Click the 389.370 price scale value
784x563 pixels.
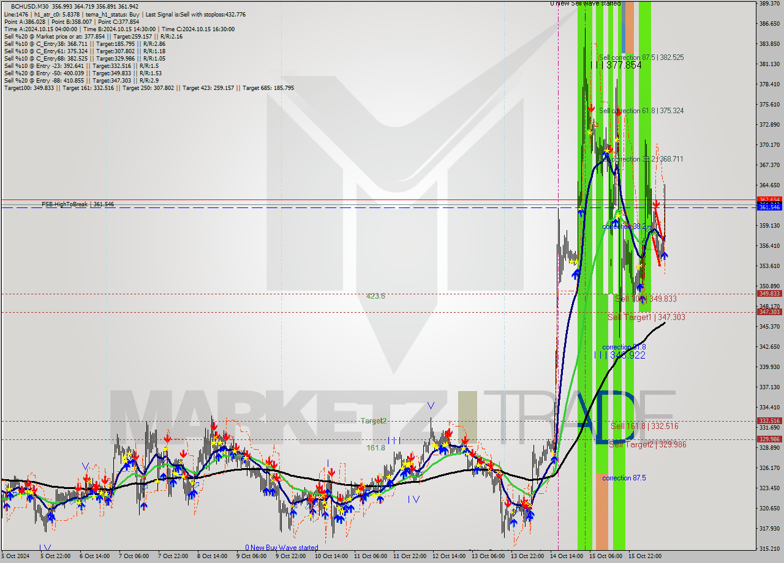click(769, 4)
